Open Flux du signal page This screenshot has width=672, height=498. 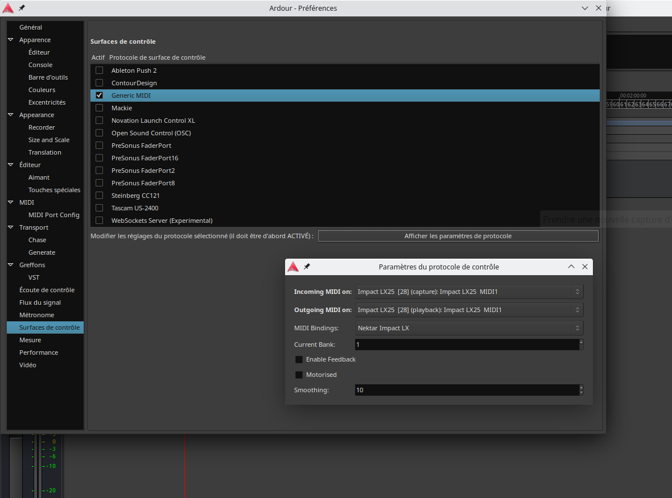point(40,302)
